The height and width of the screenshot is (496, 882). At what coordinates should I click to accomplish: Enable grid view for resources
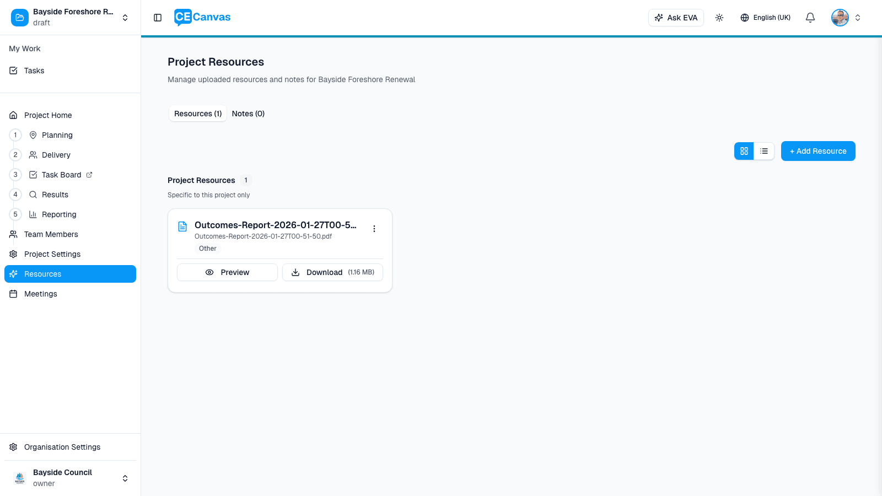pyautogui.click(x=744, y=150)
